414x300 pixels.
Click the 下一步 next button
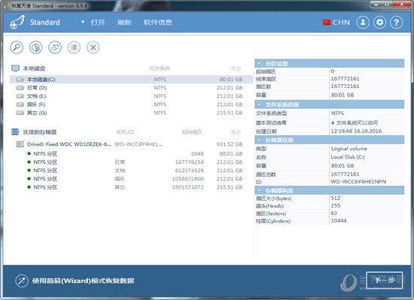(385, 280)
